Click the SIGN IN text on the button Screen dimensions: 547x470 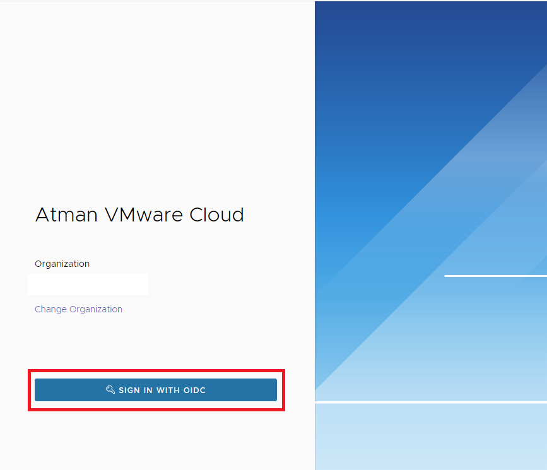click(136, 391)
